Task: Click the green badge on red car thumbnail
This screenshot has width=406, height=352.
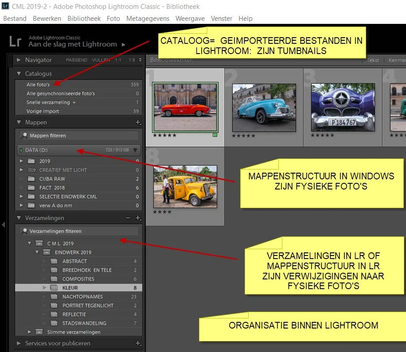Action: point(215,135)
